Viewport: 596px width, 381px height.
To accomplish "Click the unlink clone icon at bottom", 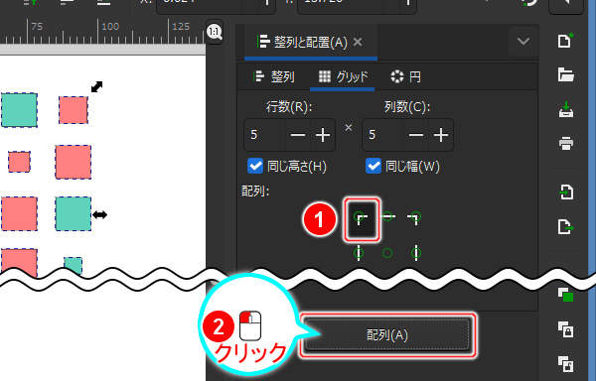I will (x=565, y=363).
